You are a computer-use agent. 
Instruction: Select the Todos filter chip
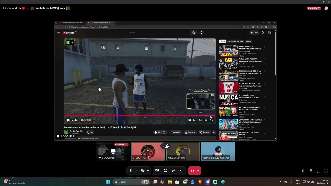[x=222, y=41]
